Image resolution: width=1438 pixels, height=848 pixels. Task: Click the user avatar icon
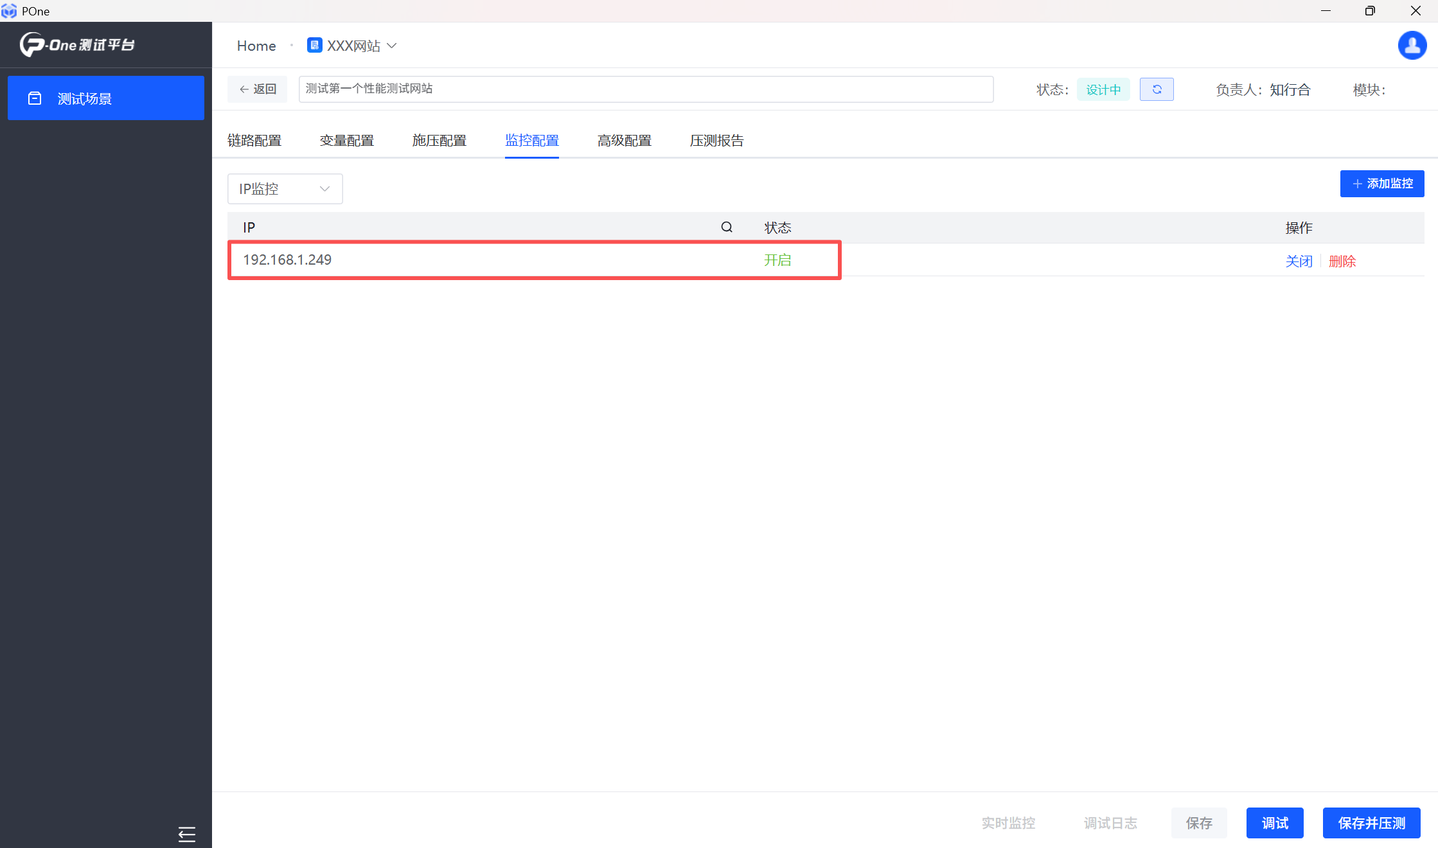pyautogui.click(x=1412, y=46)
